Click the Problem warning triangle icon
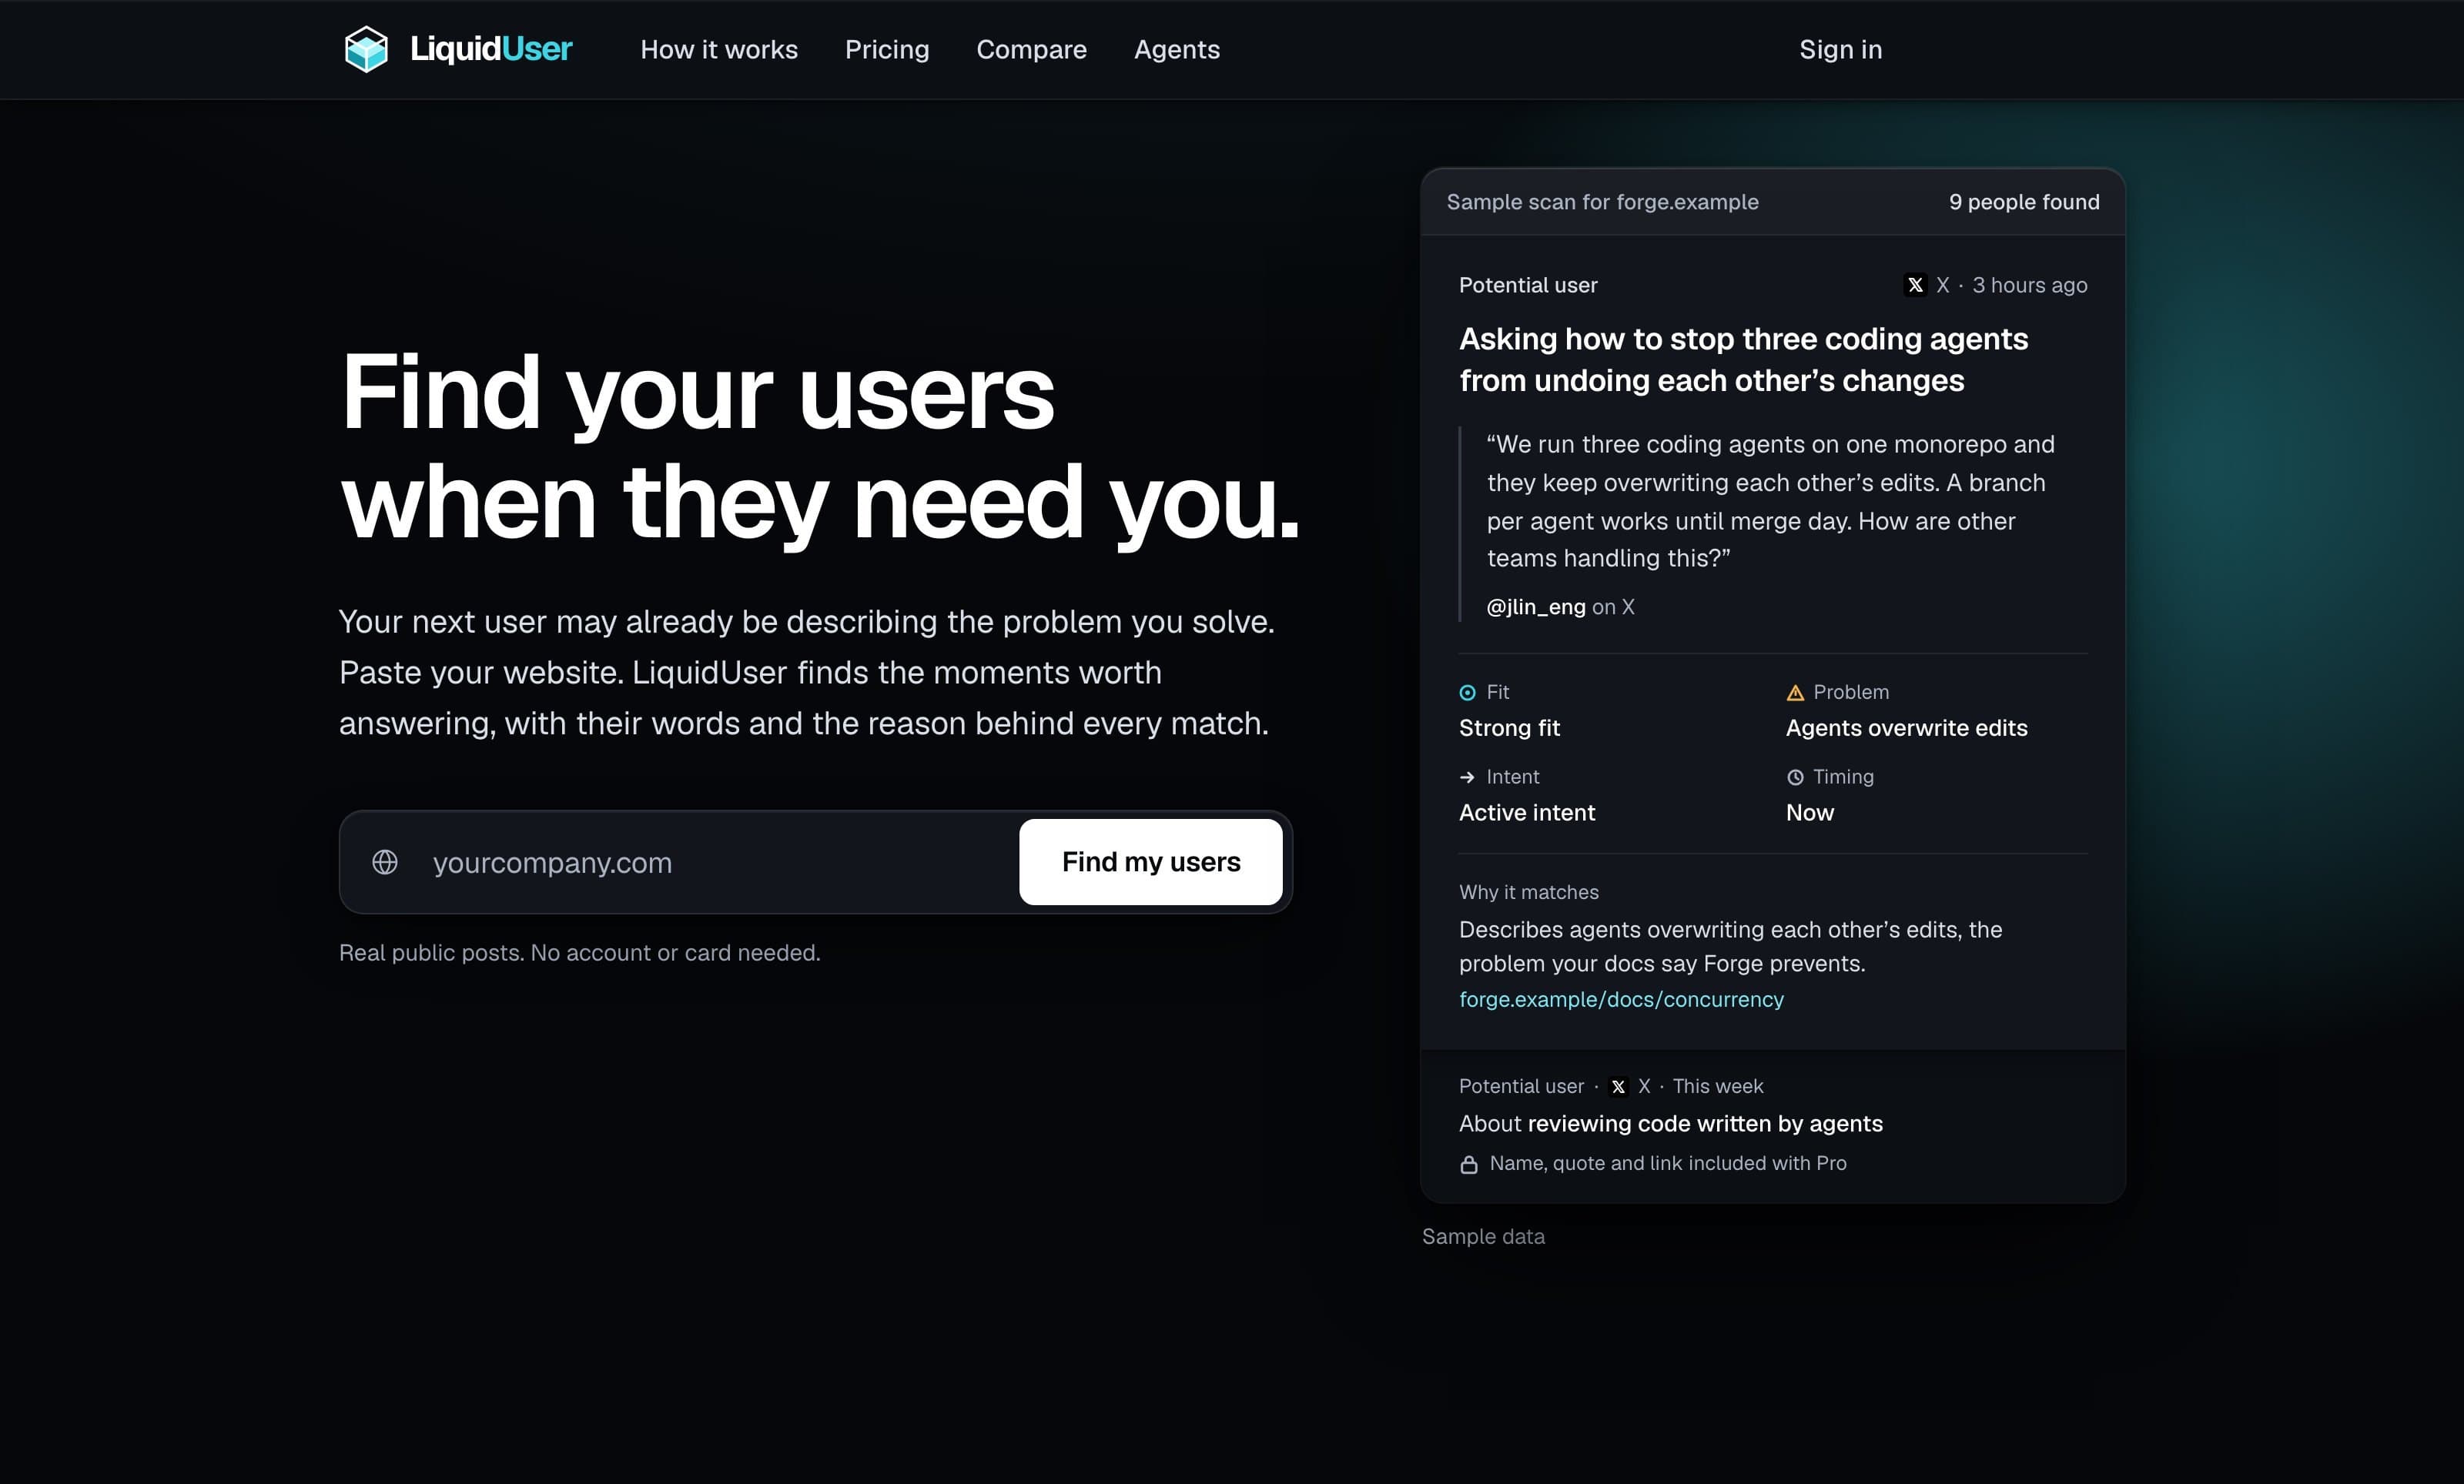 [1795, 693]
